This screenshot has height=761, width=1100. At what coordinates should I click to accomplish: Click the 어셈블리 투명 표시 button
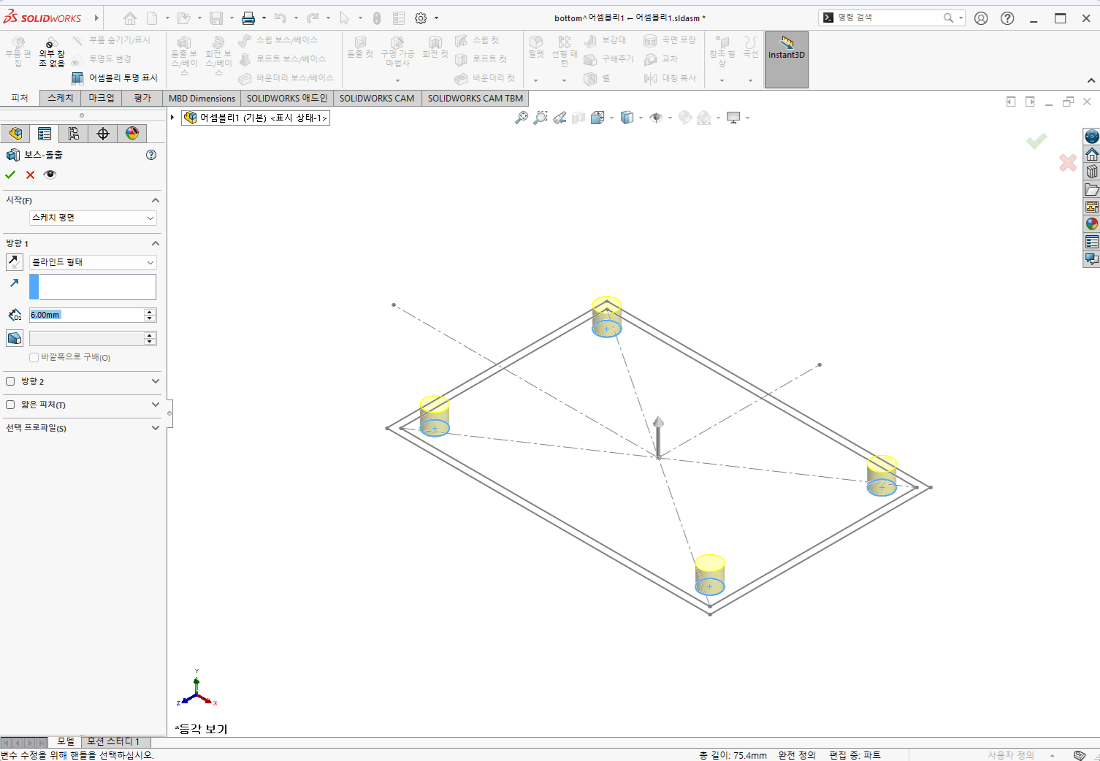point(115,77)
